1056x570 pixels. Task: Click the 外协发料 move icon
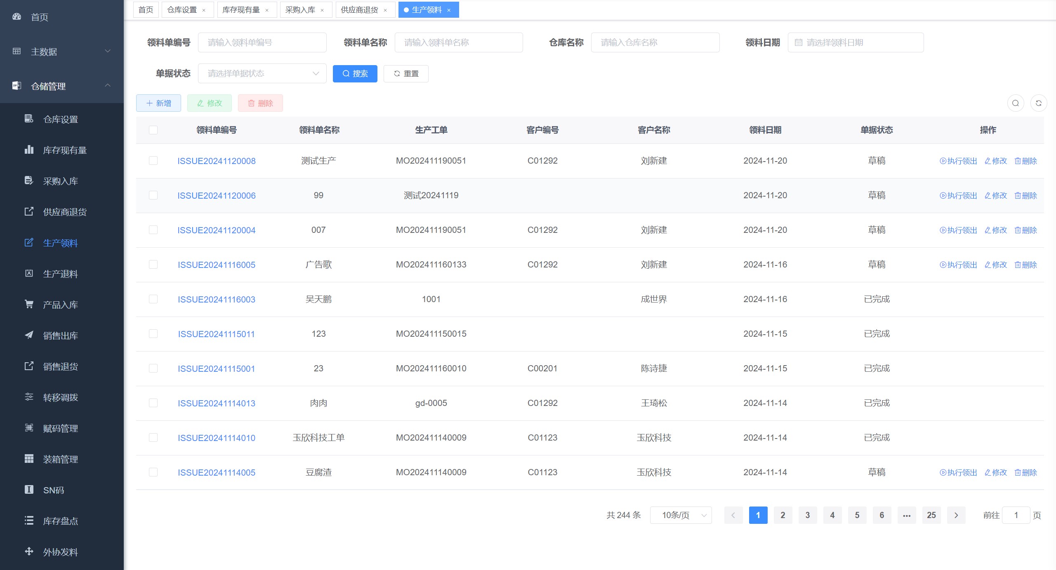tap(29, 551)
